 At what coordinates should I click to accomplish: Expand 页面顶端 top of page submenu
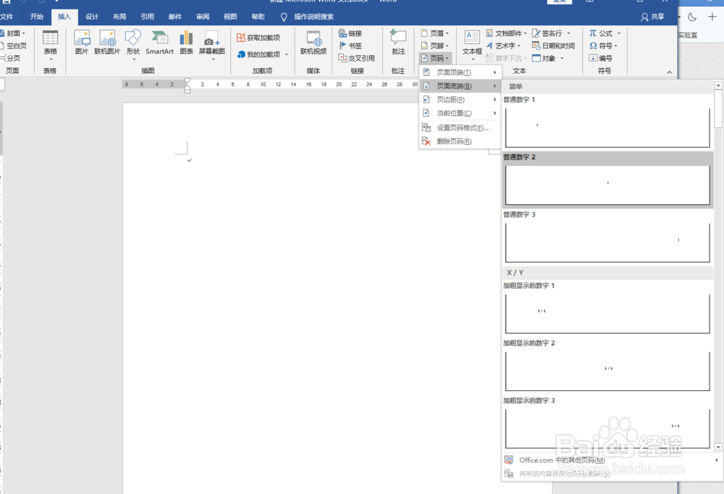click(460, 72)
